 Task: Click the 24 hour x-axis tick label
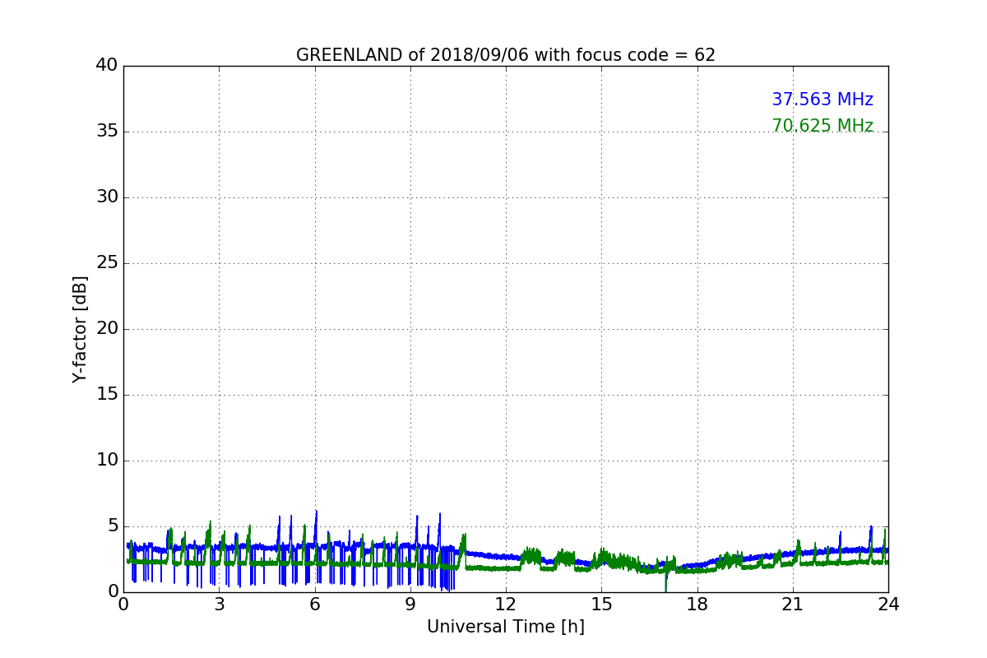(888, 605)
